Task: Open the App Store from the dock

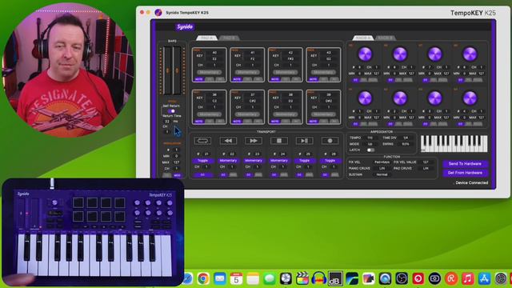Action: (x=484, y=278)
